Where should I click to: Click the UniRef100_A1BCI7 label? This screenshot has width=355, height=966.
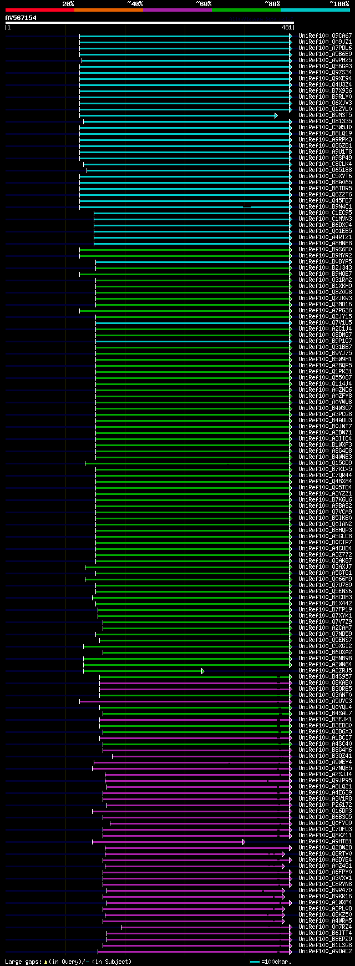325,738
